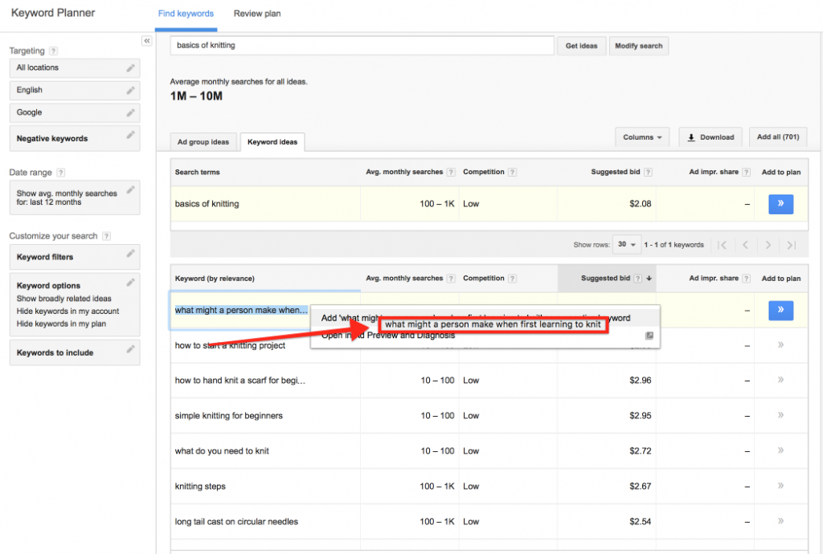Open Negative keywords setting
This screenshot has height=554, width=823.
75,138
